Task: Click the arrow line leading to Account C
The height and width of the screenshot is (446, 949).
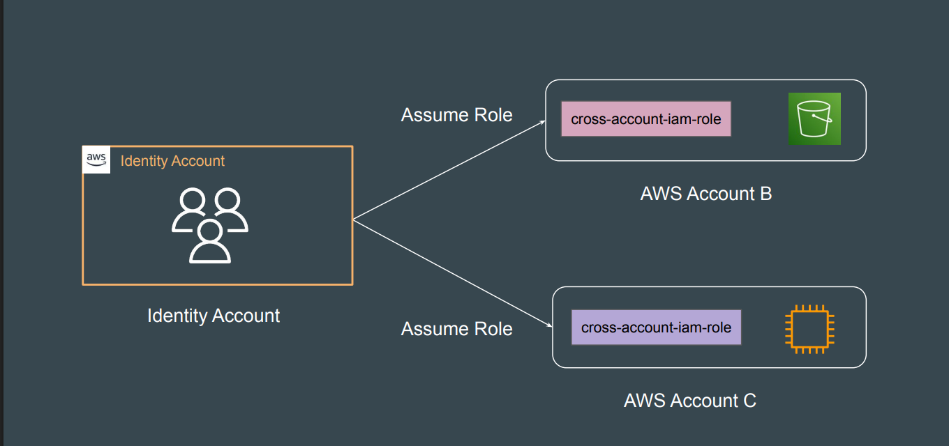Action: point(450,272)
